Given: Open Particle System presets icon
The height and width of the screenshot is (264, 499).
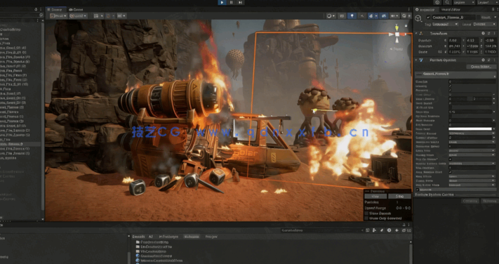Looking at the screenshot, I should pyautogui.click(x=489, y=60).
